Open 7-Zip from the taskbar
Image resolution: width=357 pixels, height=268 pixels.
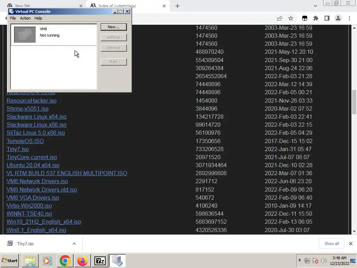click(x=100, y=260)
